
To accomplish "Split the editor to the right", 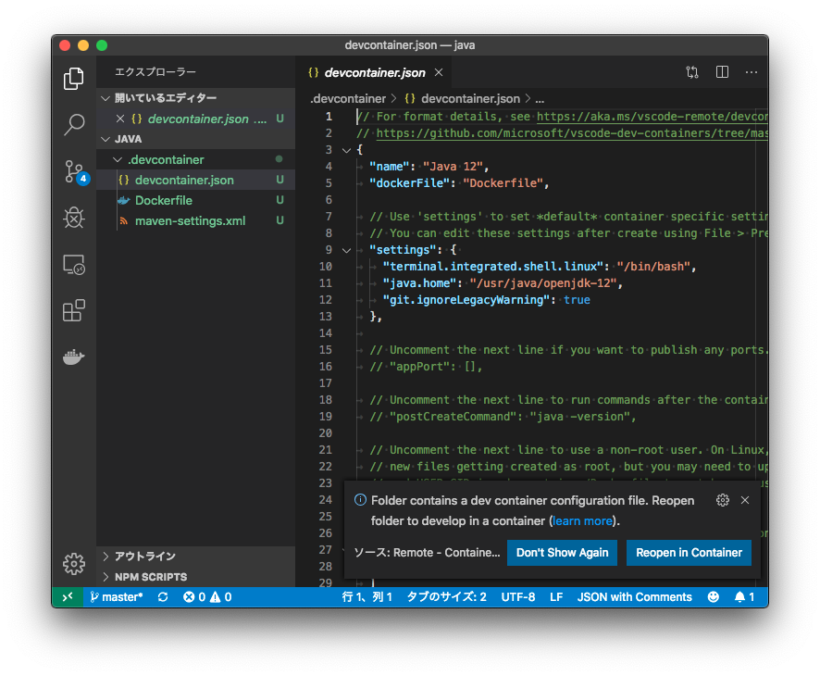I will pyautogui.click(x=722, y=72).
